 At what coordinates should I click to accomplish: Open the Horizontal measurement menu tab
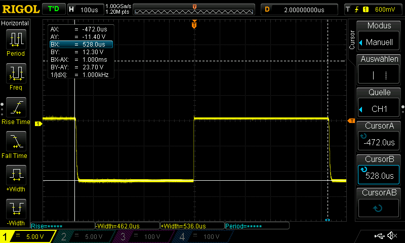tap(15, 23)
